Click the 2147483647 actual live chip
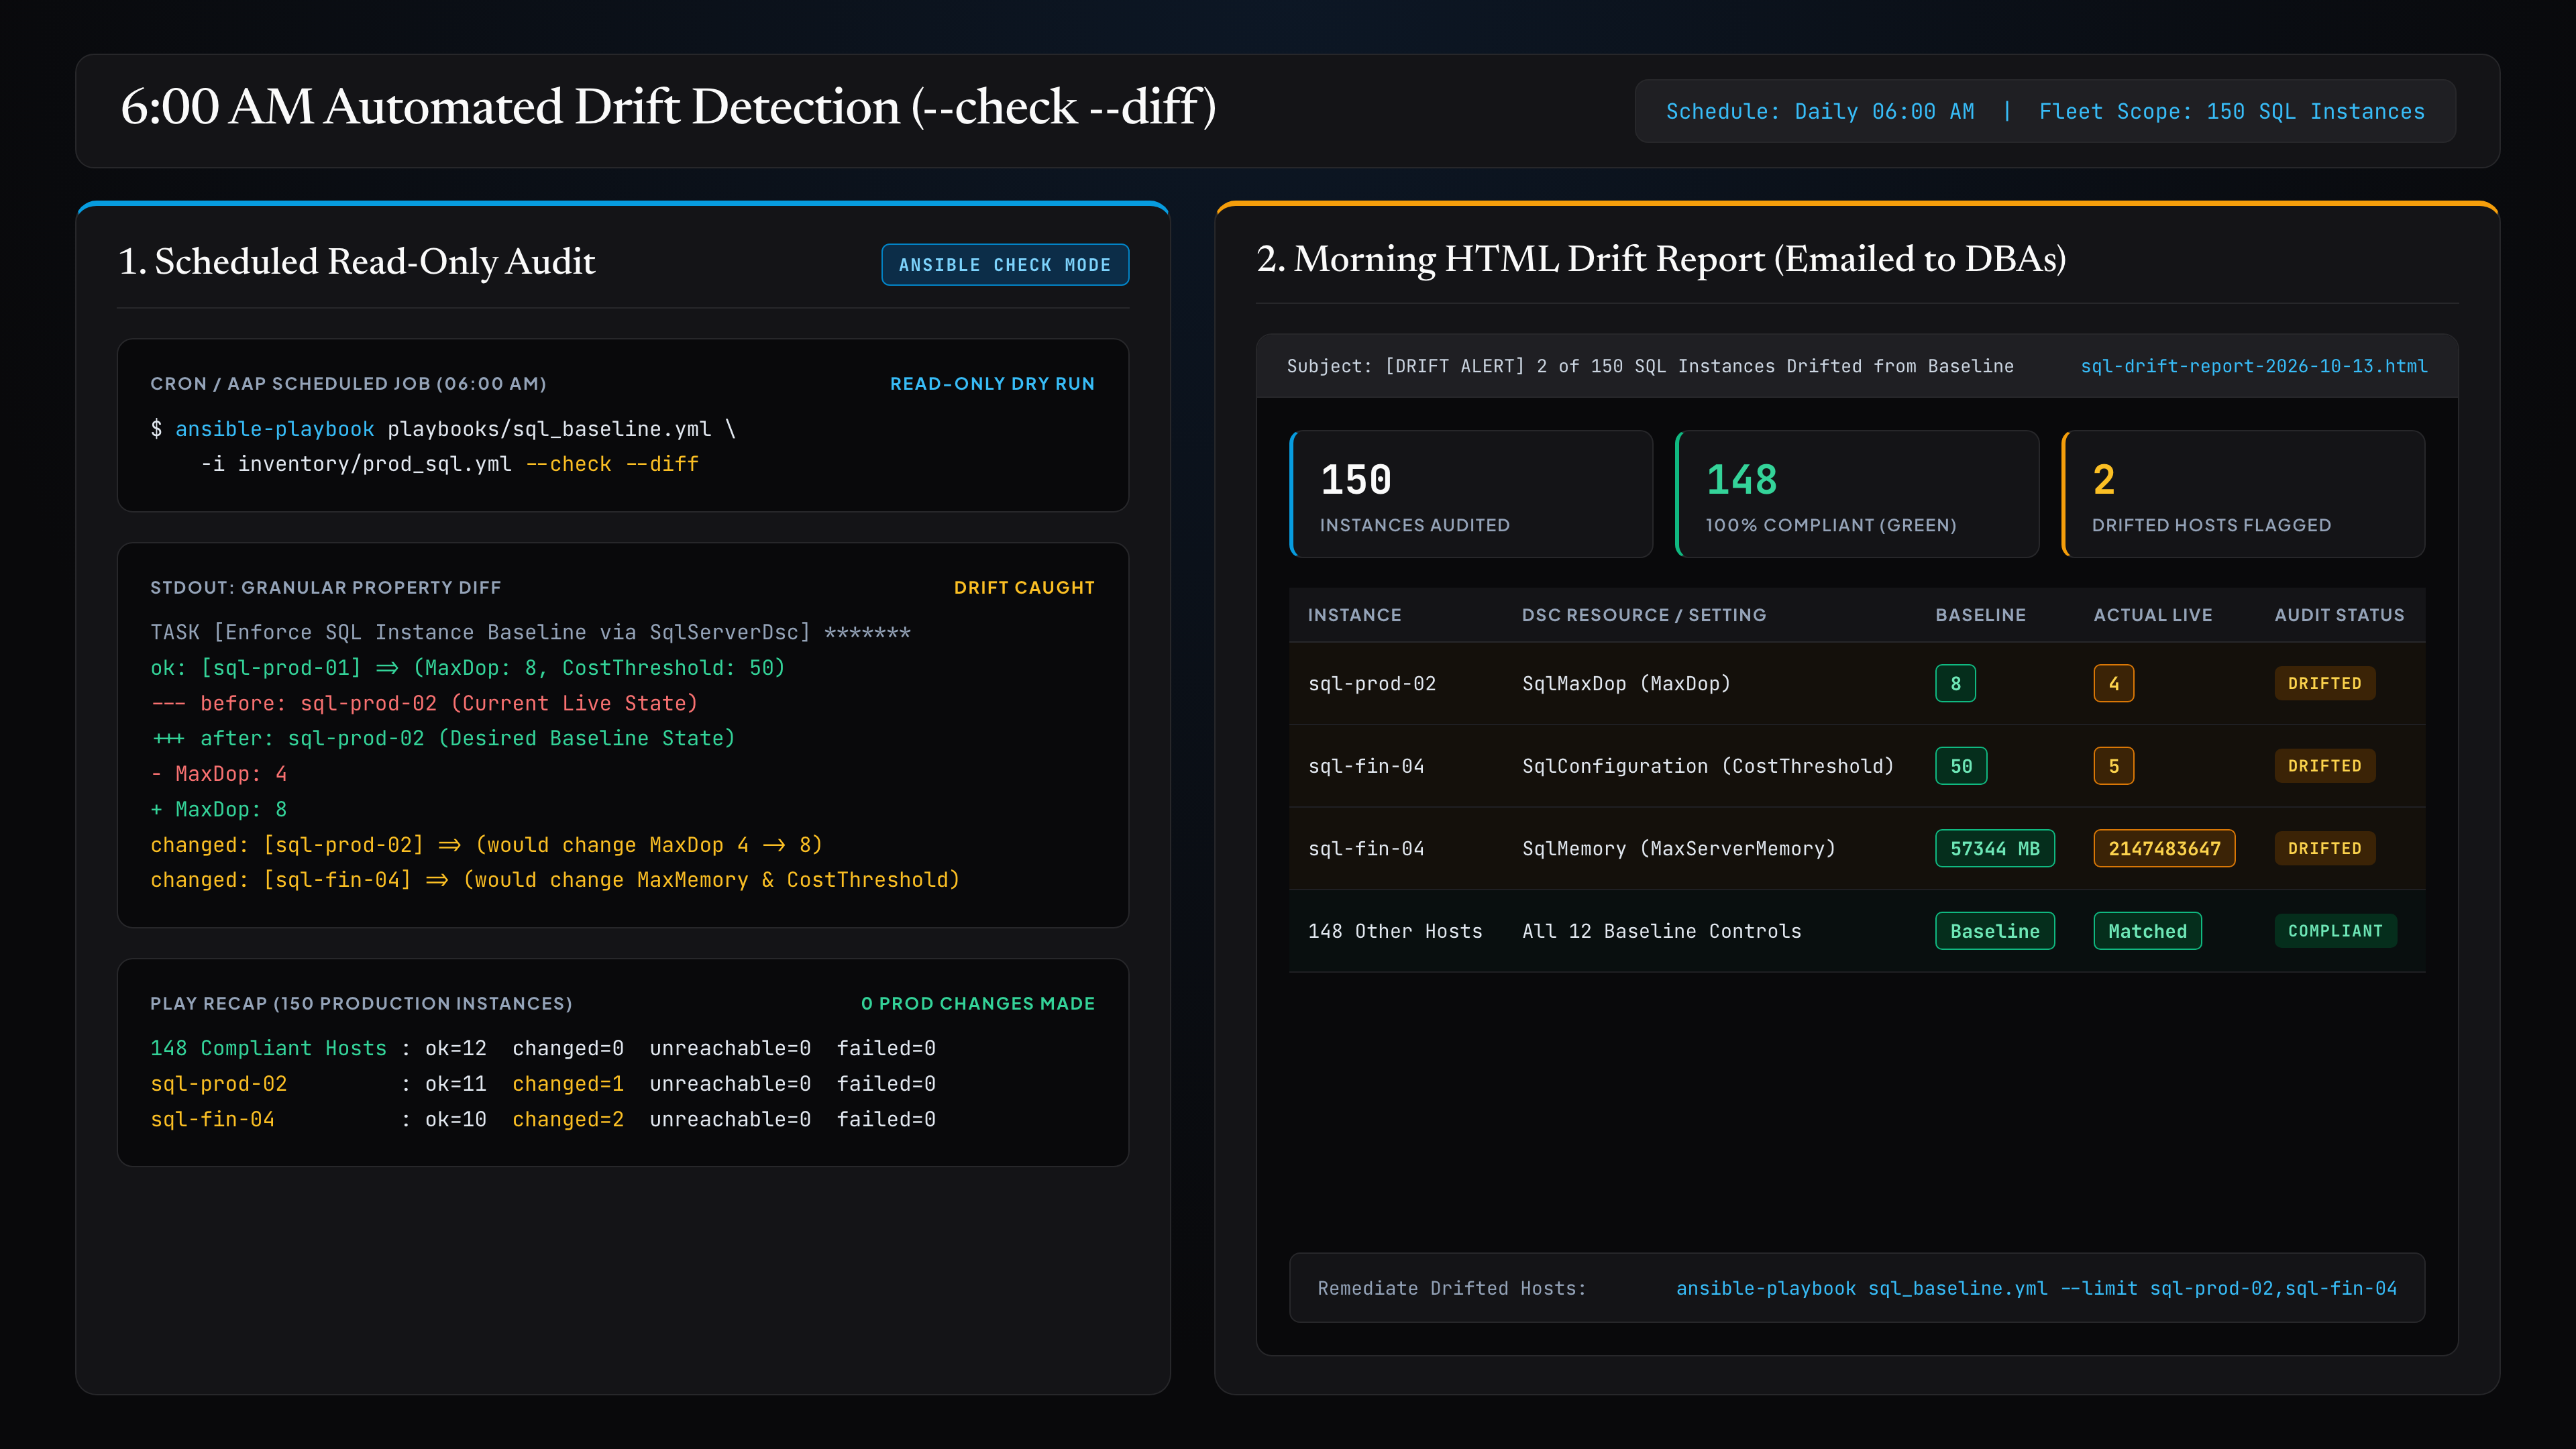2576x1449 pixels. pyautogui.click(x=2165, y=848)
